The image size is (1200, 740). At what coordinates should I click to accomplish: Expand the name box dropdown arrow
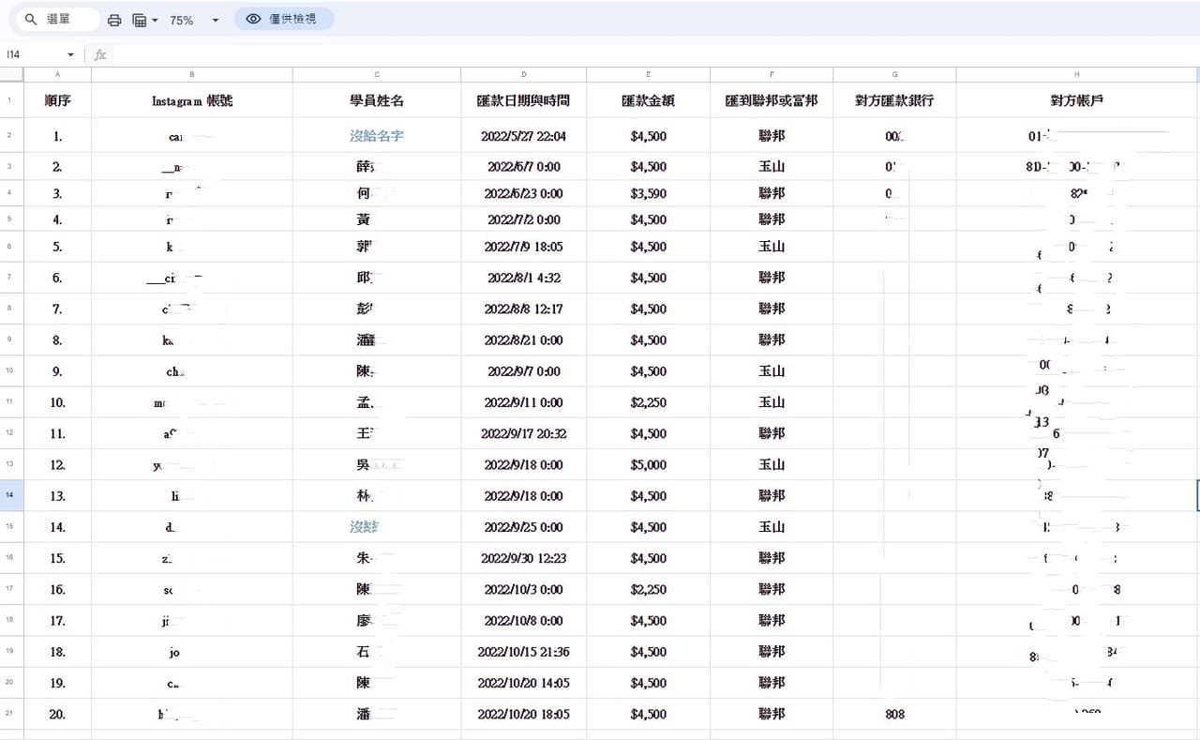click(70, 54)
